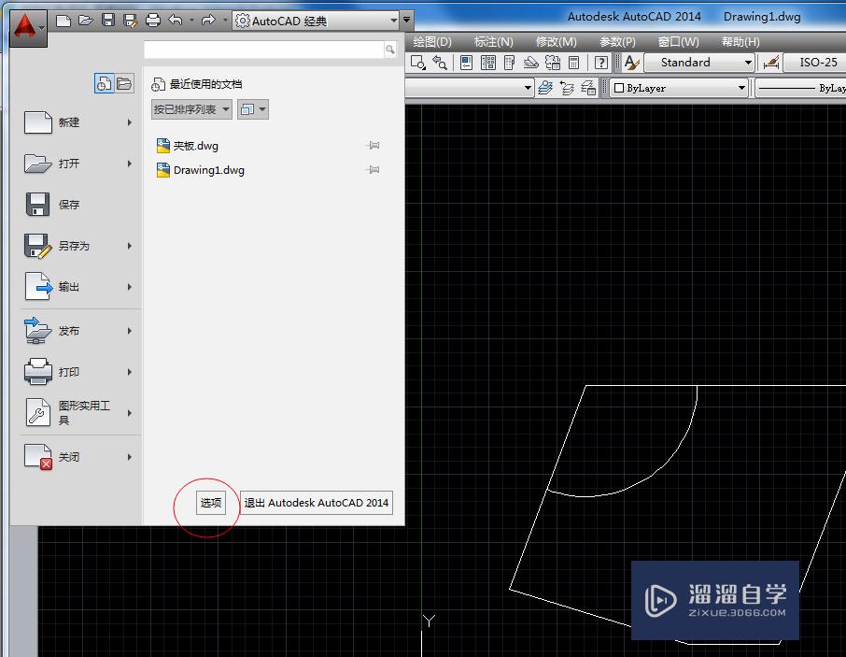Expand the 输出 submenu arrow
Image resolution: width=846 pixels, height=657 pixels.
[130, 287]
